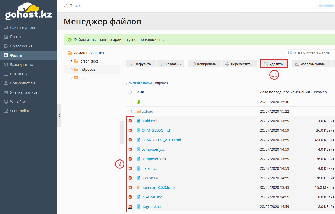Viewport: 335px width, 214px height.
Task: Open Базы данных in sidebar
Action: tap(29, 65)
